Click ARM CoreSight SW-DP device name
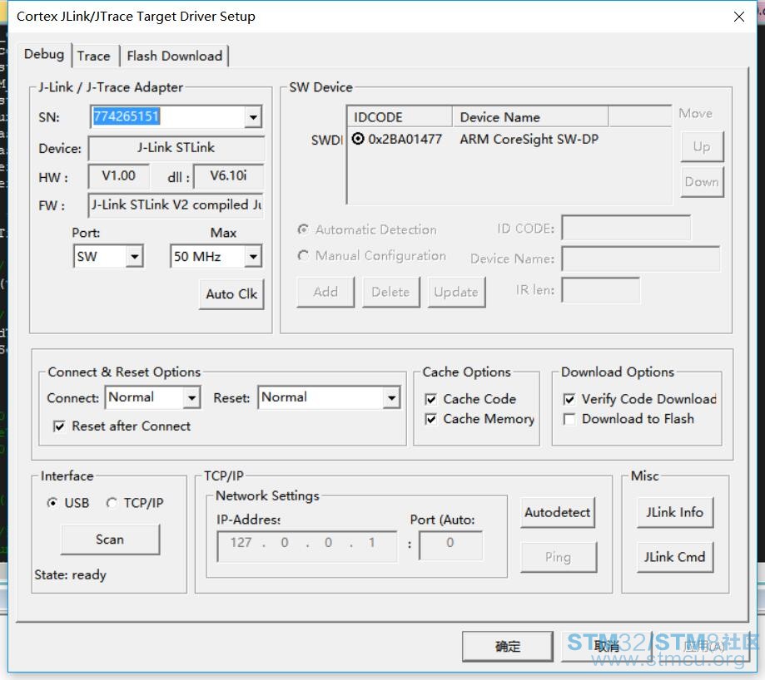The width and height of the screenshot is (765, 680). click(529, 140)
